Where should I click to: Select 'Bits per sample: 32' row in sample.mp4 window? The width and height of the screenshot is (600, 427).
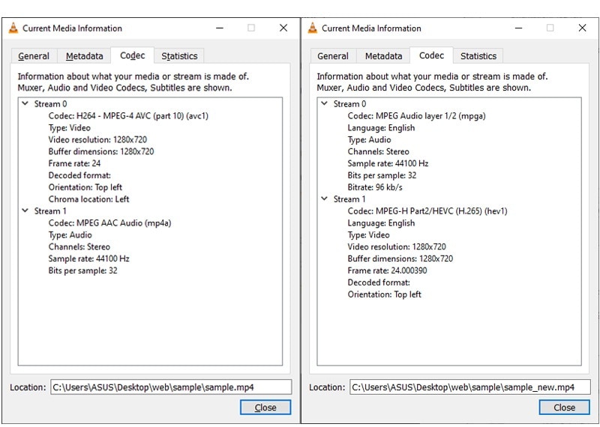tap(82, 270)
